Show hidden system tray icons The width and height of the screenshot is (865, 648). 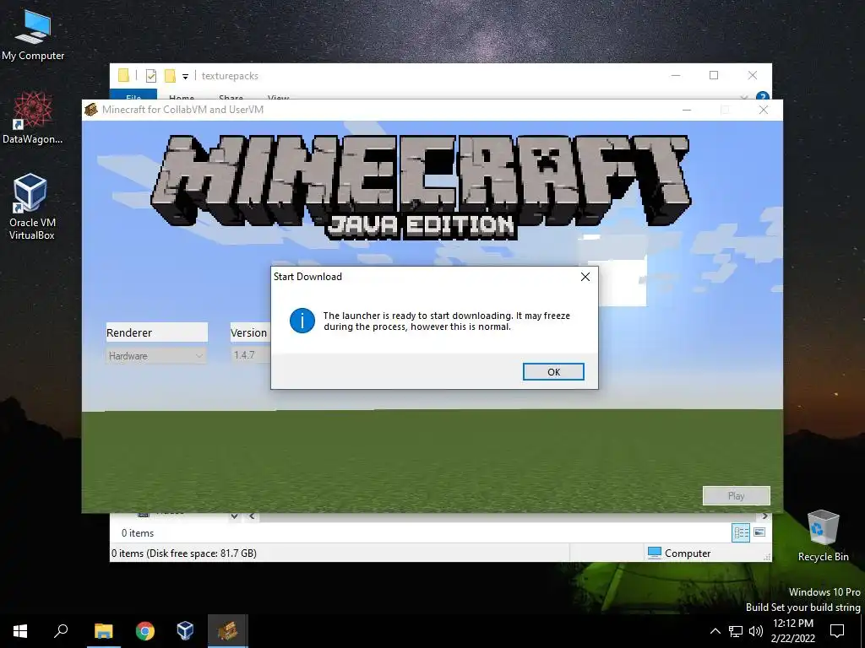[715, 631]
